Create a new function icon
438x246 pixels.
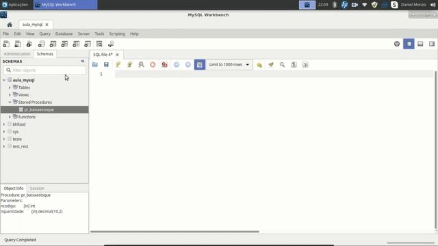88,44
